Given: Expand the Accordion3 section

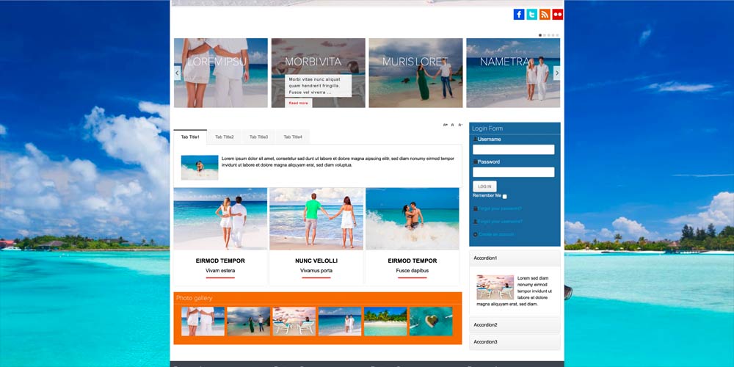Looking at the screenshot, I should click(x=515, y=342).
